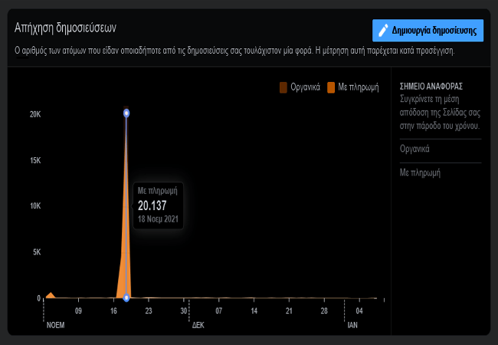The image size is (498, 345).
Task: Click the 10K y-axis label
Action: pos(35,206)
